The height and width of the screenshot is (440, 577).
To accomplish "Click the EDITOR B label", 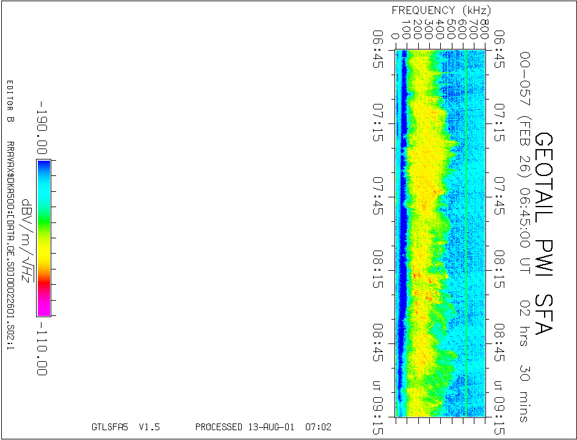I will [x=10, y=101].
